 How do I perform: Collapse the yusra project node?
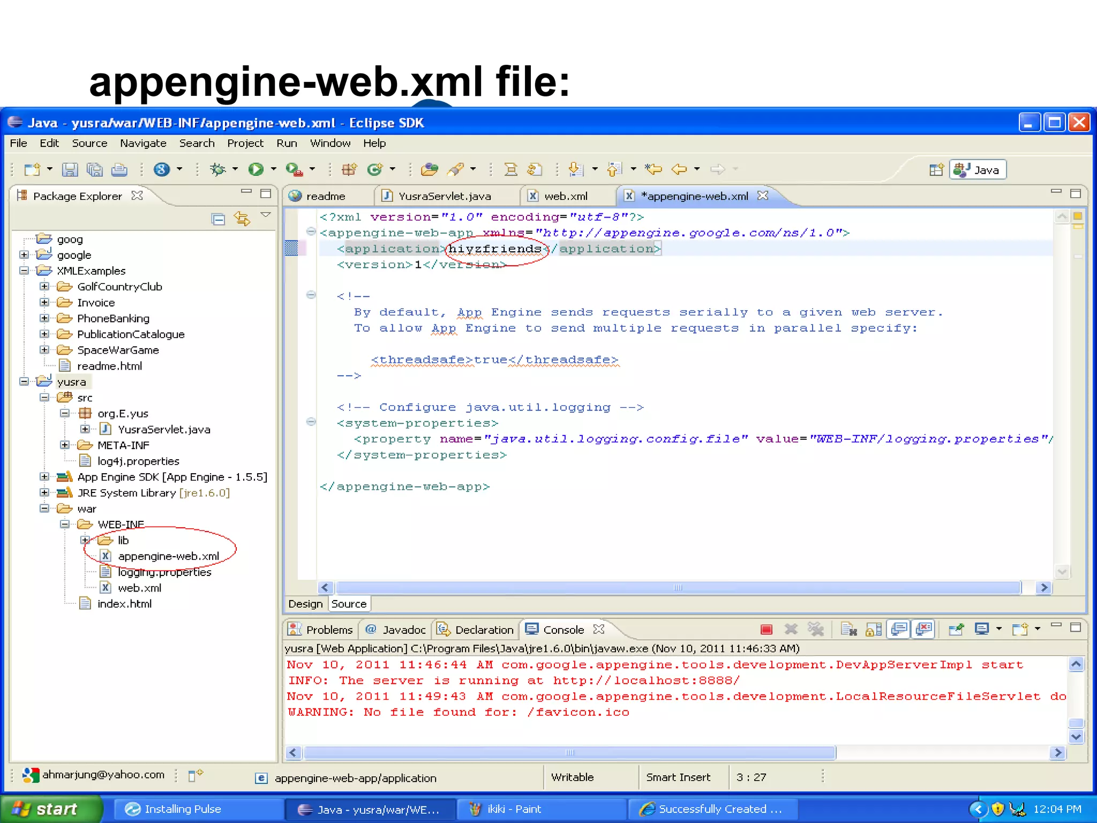(x=24, y=381)
